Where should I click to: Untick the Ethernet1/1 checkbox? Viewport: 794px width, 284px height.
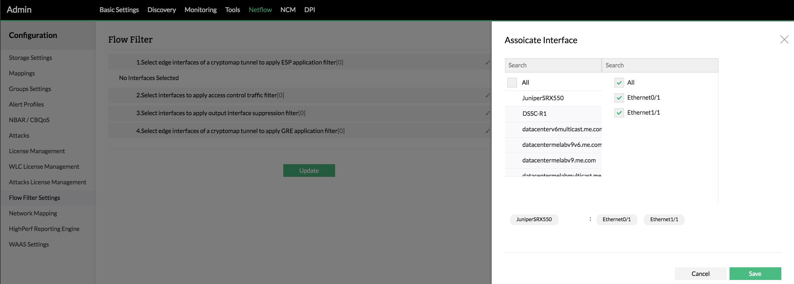pyautogui.click(x=619, y=113)
